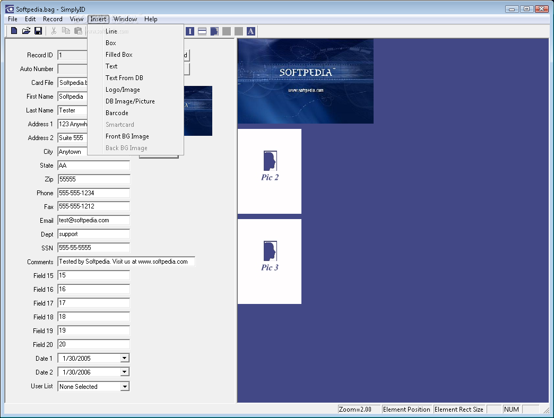Click Element Rect Size status entry

coord(459,409)
